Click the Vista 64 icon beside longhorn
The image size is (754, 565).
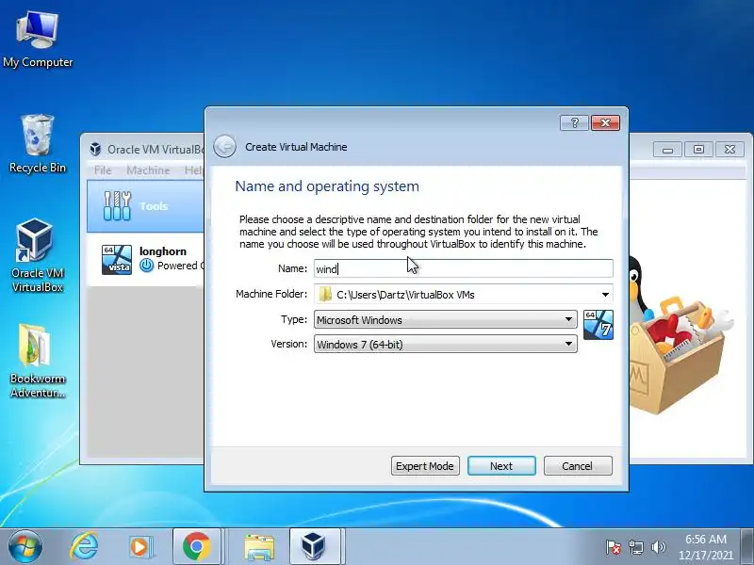116,260
